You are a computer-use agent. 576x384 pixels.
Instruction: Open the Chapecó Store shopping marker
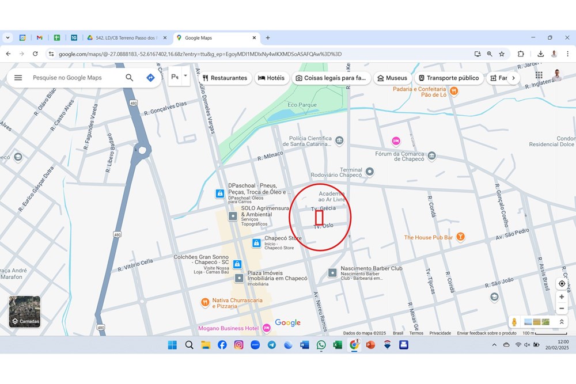pos(256,242)
